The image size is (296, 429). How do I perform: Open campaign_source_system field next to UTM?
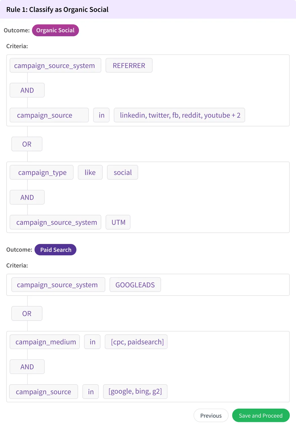(55, 222)
